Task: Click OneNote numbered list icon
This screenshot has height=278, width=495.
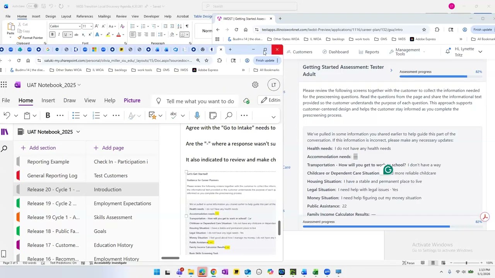Action: [x=96, y=115]
